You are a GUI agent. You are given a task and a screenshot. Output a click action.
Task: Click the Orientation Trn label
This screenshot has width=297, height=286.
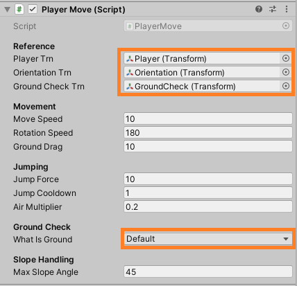coord(42,73)
